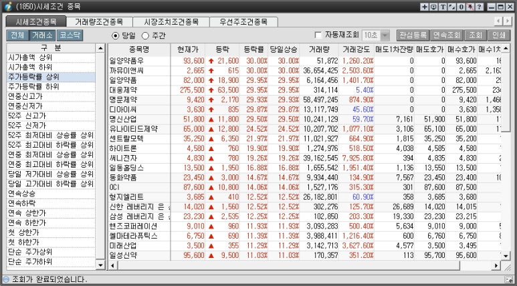Click the 거래소 market filter button

click(42, 35)
